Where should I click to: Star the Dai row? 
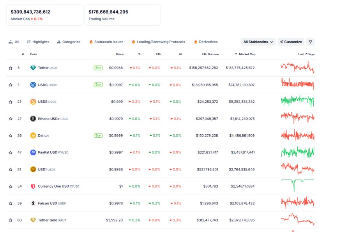click(x=11, y=135)
